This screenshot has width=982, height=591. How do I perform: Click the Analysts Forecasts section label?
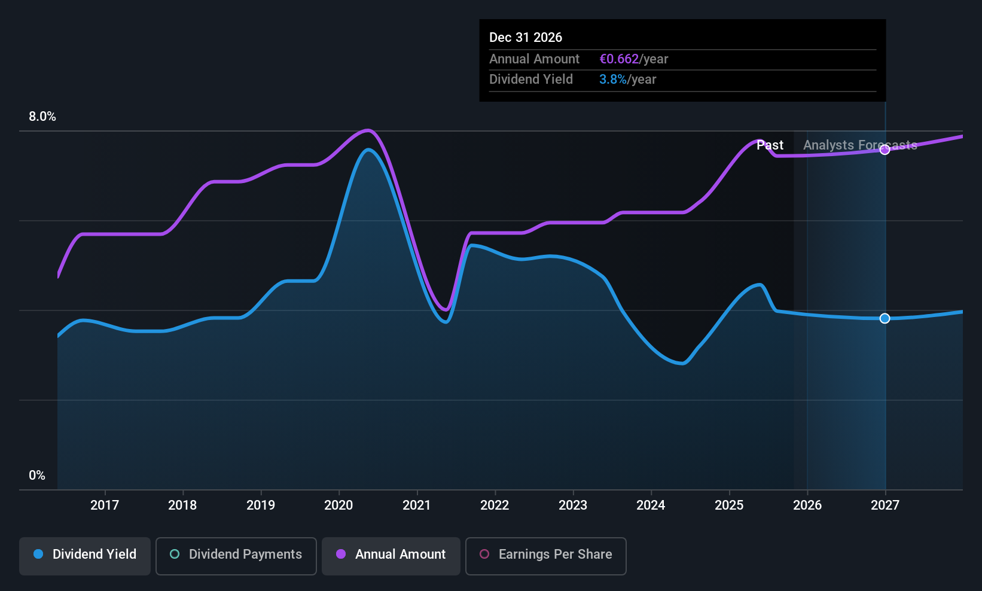click(859, 145)
